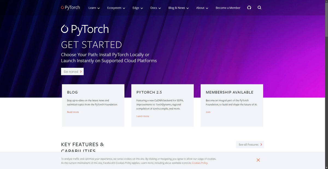Open the About navigation item
Screen dimensions: 328x169
click(x=200, y=8)
